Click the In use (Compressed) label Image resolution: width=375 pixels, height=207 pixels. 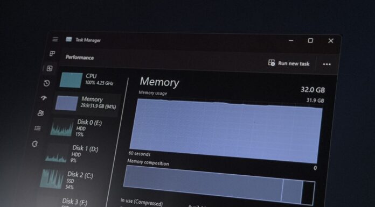[x=142, y=202]
